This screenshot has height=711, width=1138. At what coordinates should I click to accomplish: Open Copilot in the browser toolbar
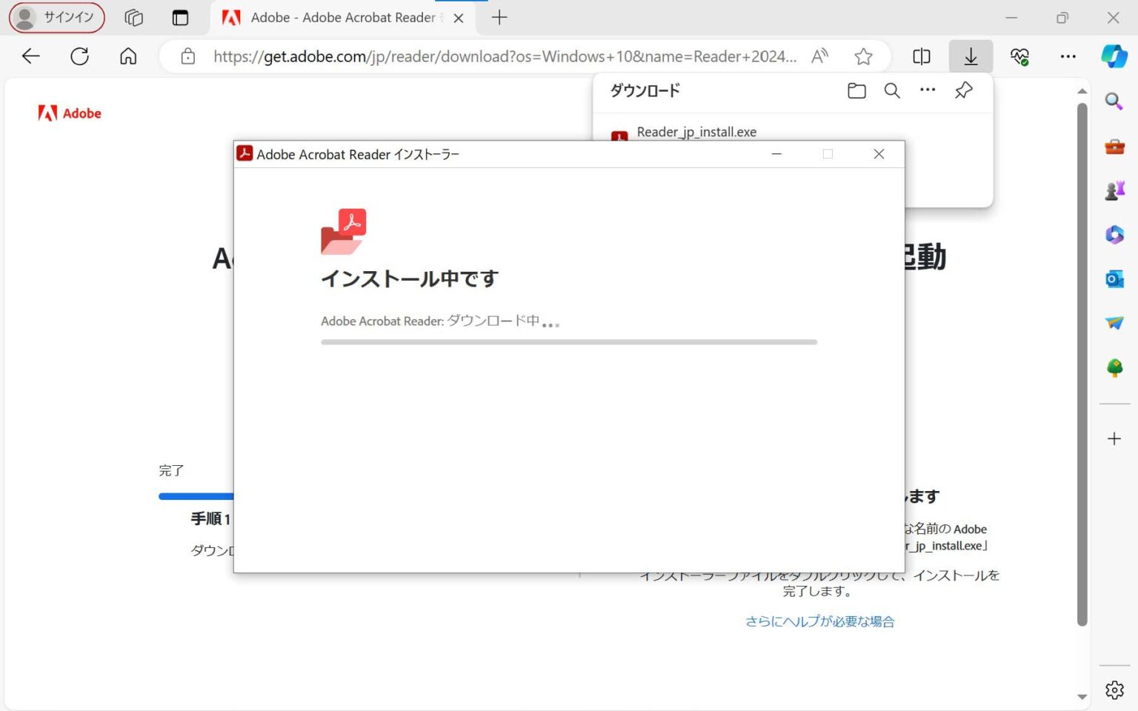pos(1114,56)
